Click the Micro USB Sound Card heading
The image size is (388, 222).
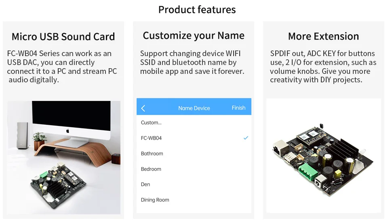click(63, 37)
